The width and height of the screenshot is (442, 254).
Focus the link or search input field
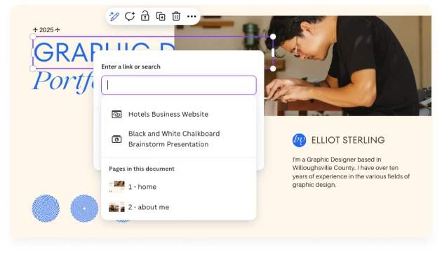[179, 85]
